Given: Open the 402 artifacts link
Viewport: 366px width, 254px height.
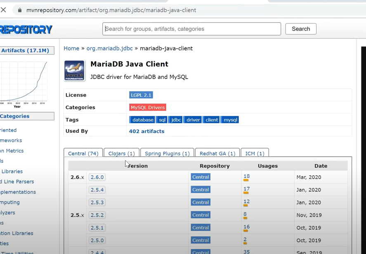Looking at the screenshot, I should (x=146, y=131).
